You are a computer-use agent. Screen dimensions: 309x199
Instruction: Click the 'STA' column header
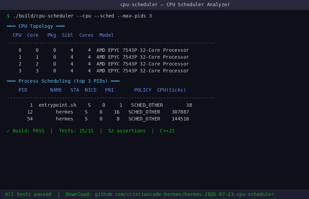point(75,90)
